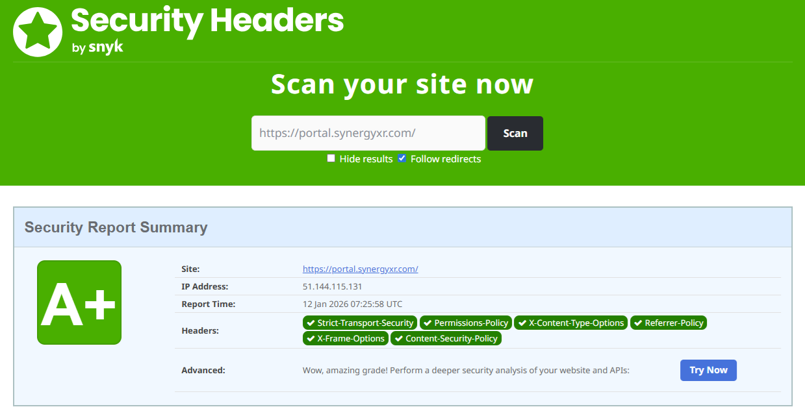Click the Referrer-Policy header badge

[669, 323]
